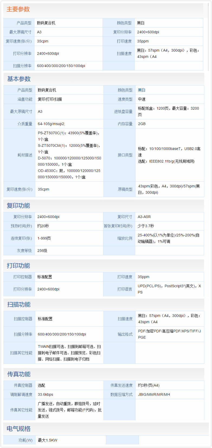Viewport: 212px width, 448px height.
Task: Select the 灰度等级 parameter label
Action: point(24,251)
